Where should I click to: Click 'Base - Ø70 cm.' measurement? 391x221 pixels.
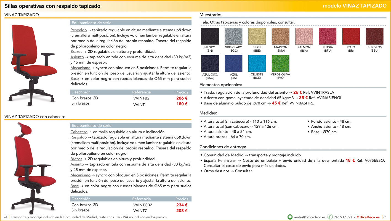(x=324, y=132)
